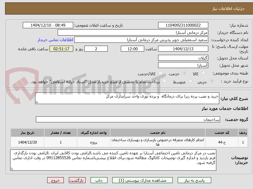Image resolution: width=253 pixels, height=189 pixels.
Task: Click the remaining days field showing 2
Action: point(96,49)
